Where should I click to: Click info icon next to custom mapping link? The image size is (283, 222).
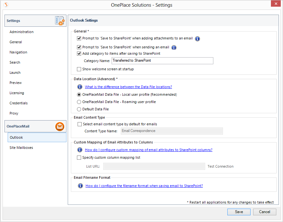click(x=80, y=150)
